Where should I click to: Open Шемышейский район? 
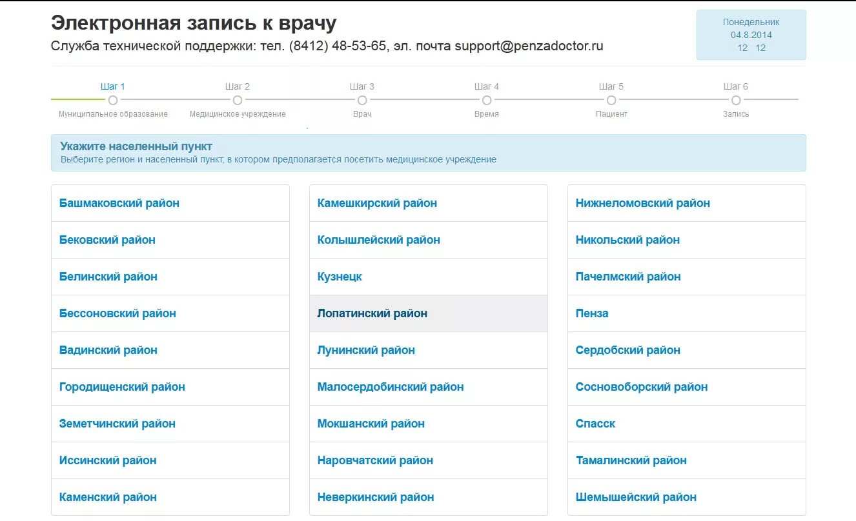[687, 497]
